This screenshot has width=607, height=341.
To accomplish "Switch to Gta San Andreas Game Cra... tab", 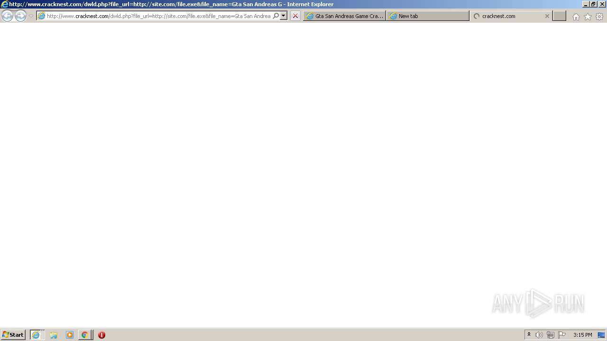I will point(344,16).
